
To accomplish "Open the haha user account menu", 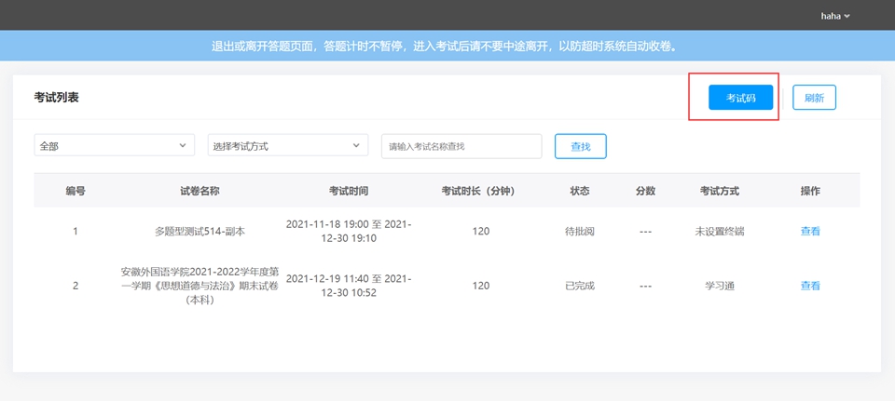I will 834,16.
